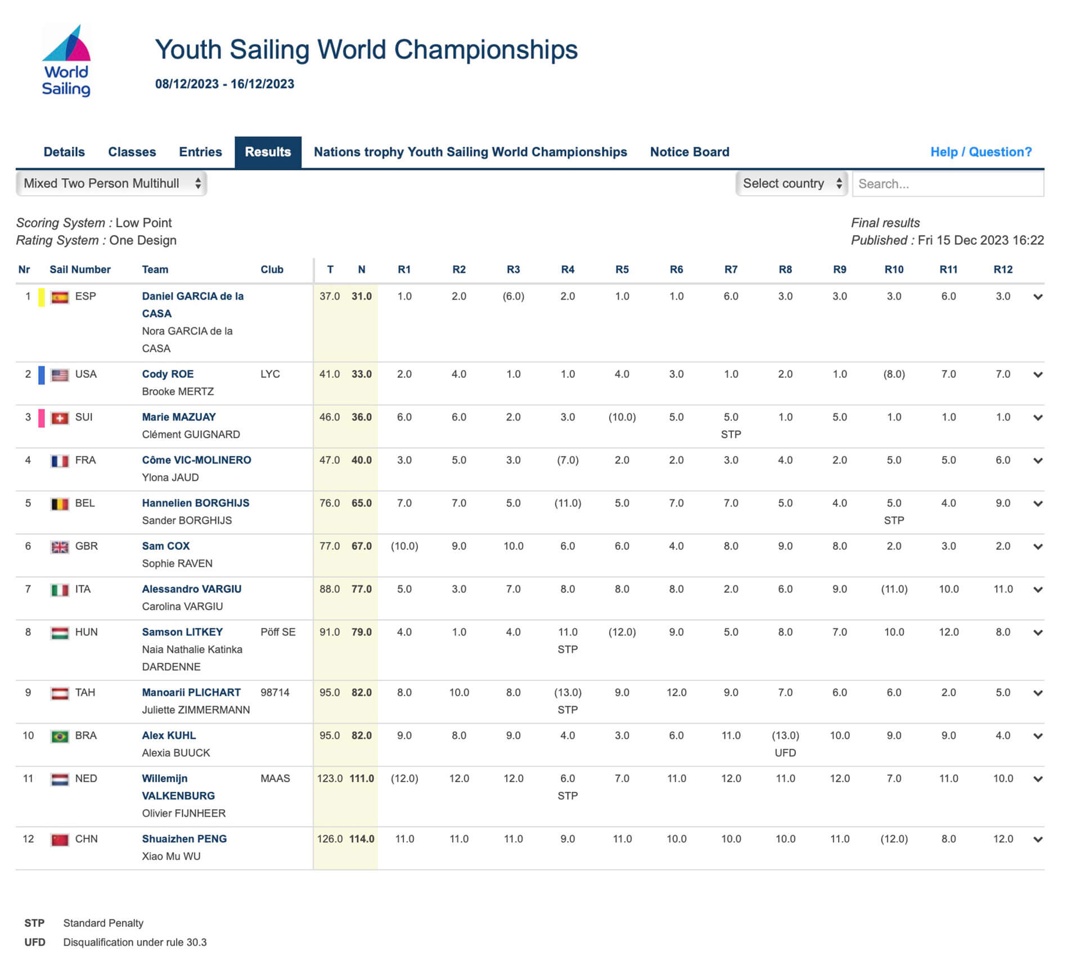Open the Notice Board tab

click(x=689, y=152)
